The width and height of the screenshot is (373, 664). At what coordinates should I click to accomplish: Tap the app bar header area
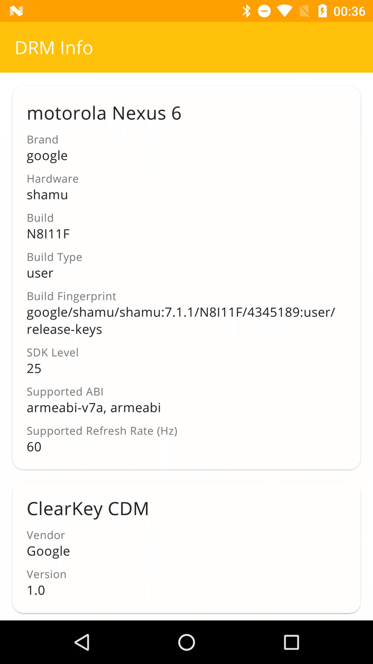(x=186, y=47)
